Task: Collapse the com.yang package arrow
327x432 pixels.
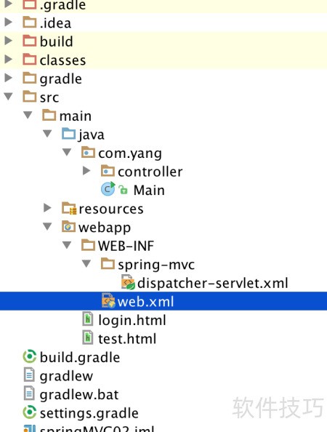Action: 67,152
